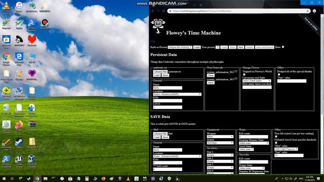Open Windows PowerShell shortcut in the bottom desktop row

coord(6,161)
